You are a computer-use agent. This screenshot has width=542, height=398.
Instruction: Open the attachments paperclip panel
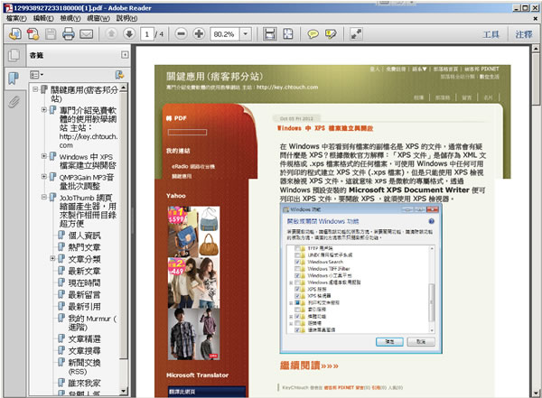coord(14,102)
